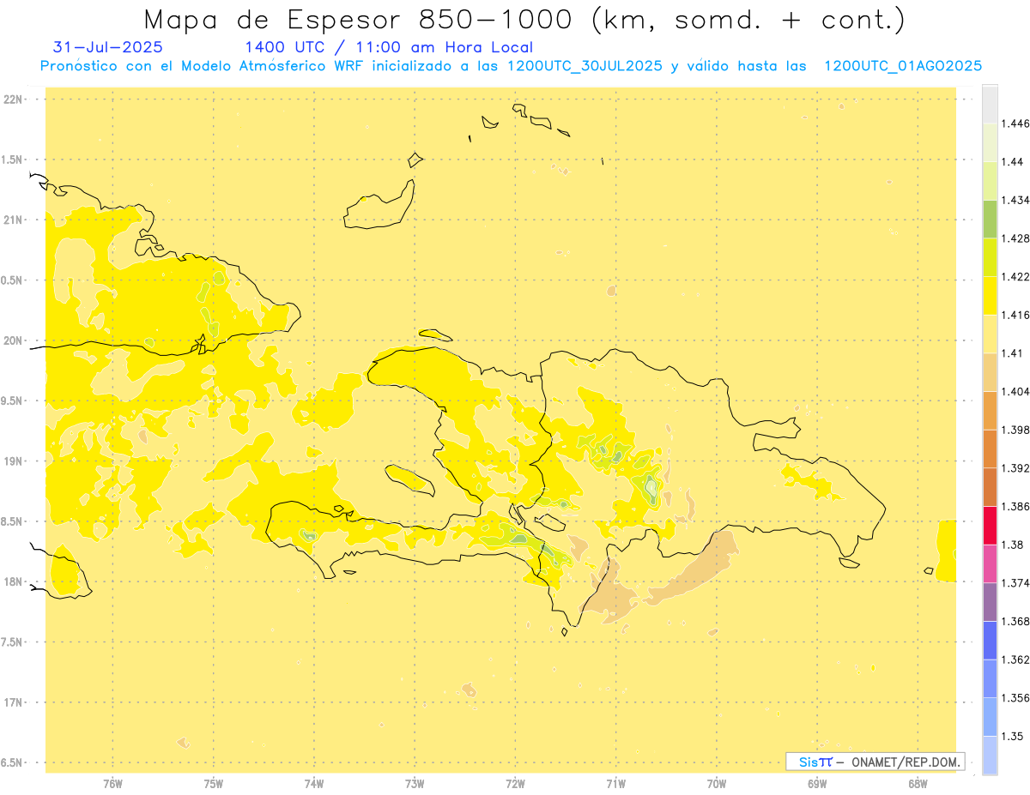1030x795 pixels.
Task: Click the longitude label '69W'
Action: (817, 784)
